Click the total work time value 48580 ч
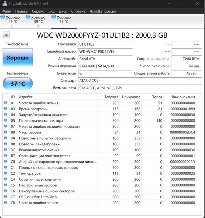This screenshot has width=205, height=218. (x=187, y=73)
